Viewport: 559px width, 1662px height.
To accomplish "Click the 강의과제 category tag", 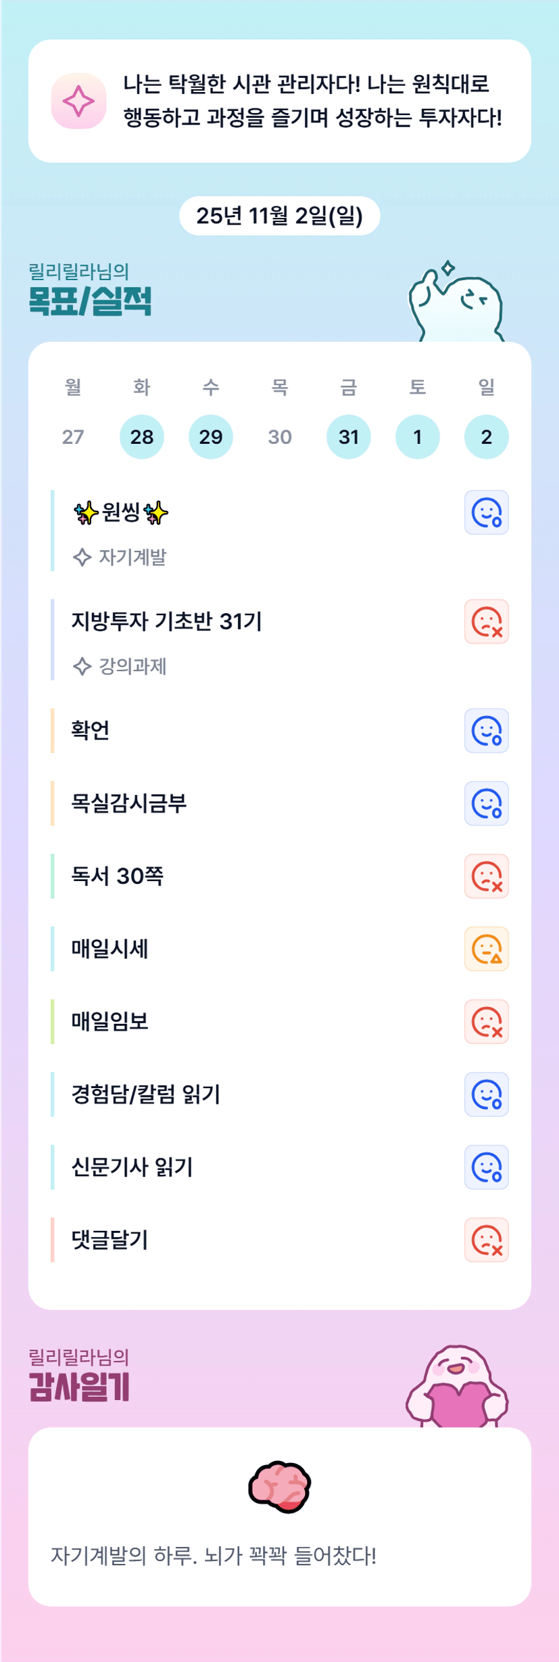I will click(120, 667).
